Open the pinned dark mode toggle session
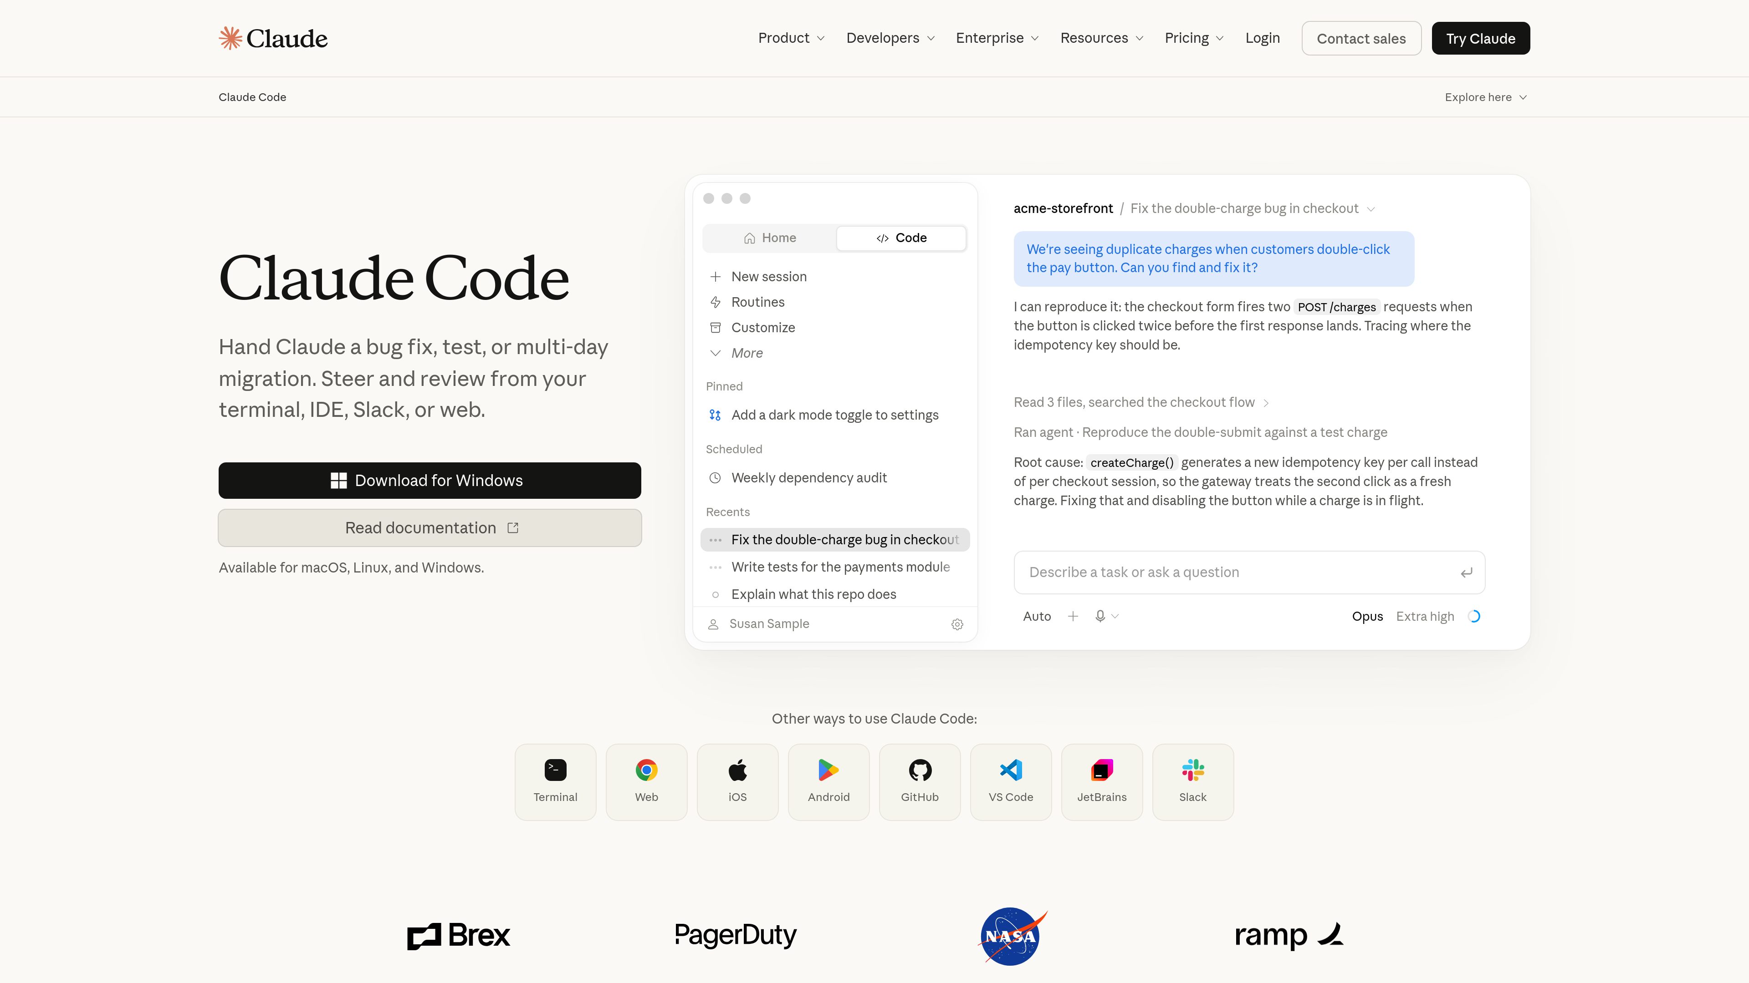Screen dimensions: 1749x983 (x=834, y=415)
